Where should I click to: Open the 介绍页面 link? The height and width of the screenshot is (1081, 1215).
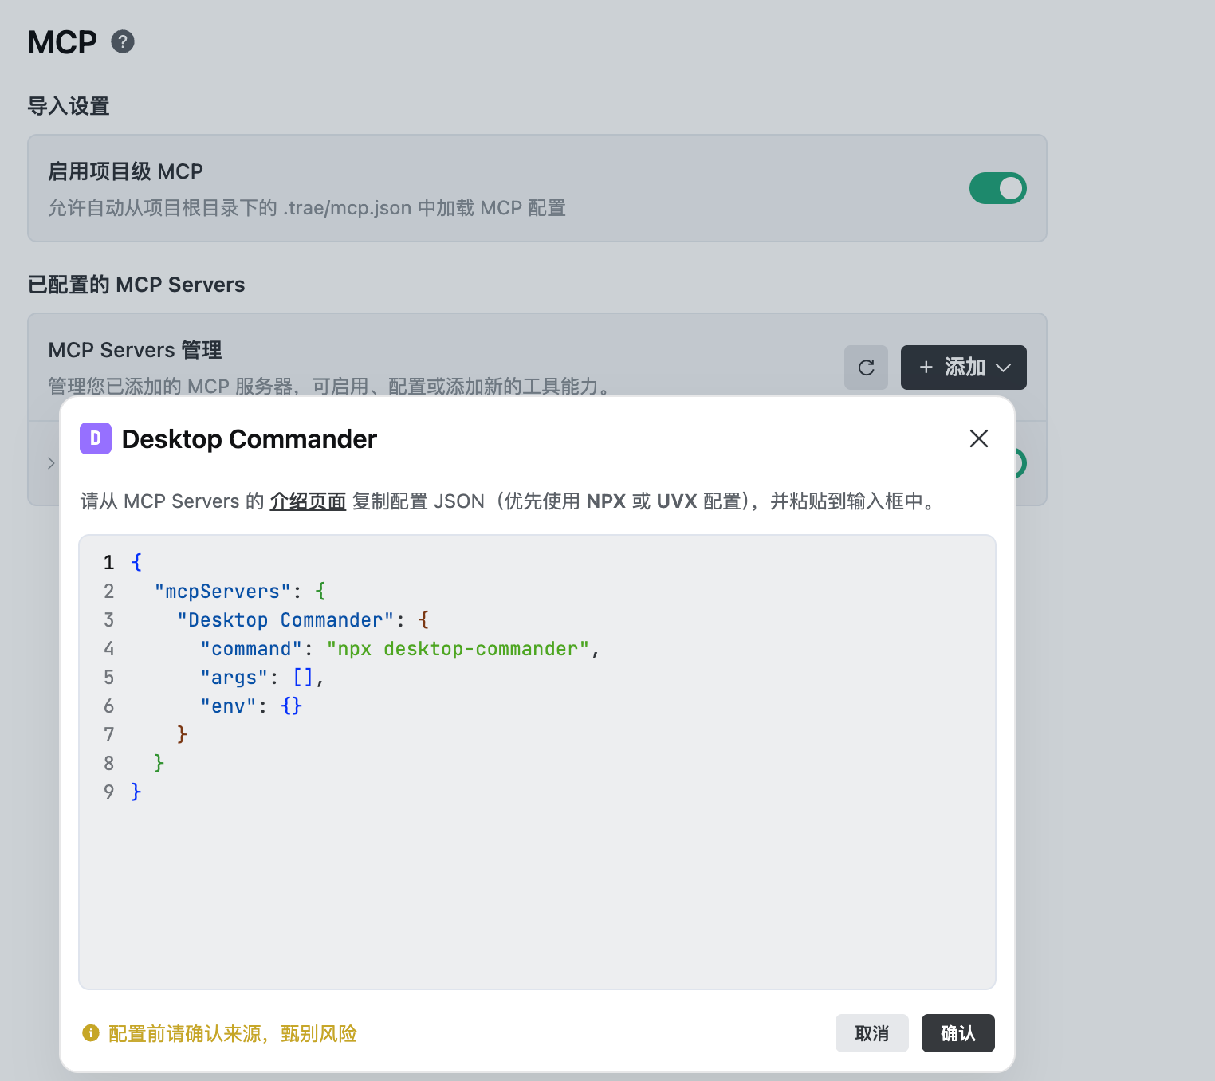pos(308,501)
